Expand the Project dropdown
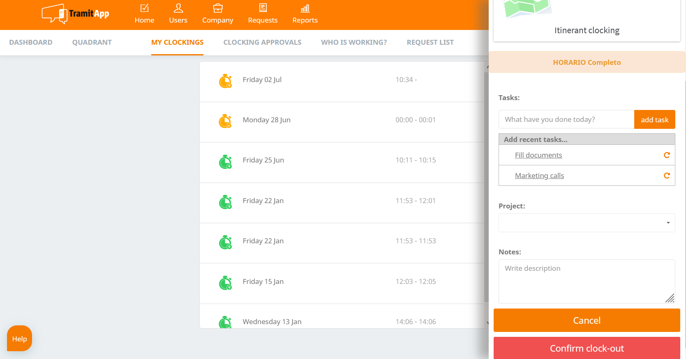Viewport: 686px width, 359px height. [587, 223]
